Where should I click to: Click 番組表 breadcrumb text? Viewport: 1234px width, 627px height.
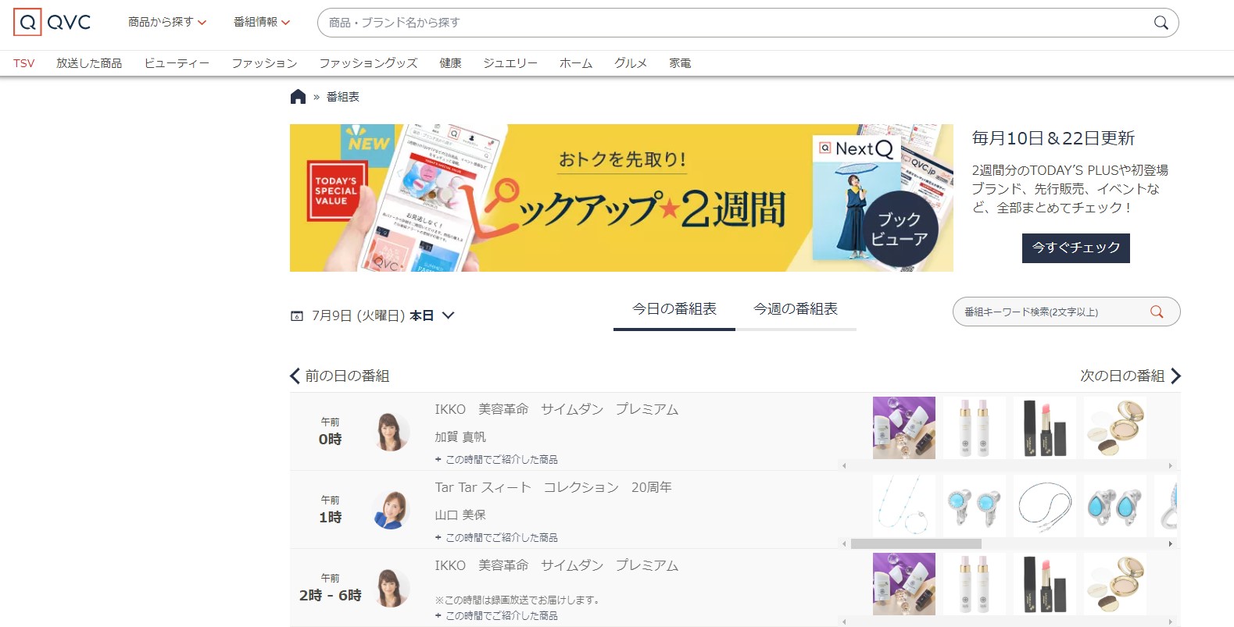click(343, 97)
